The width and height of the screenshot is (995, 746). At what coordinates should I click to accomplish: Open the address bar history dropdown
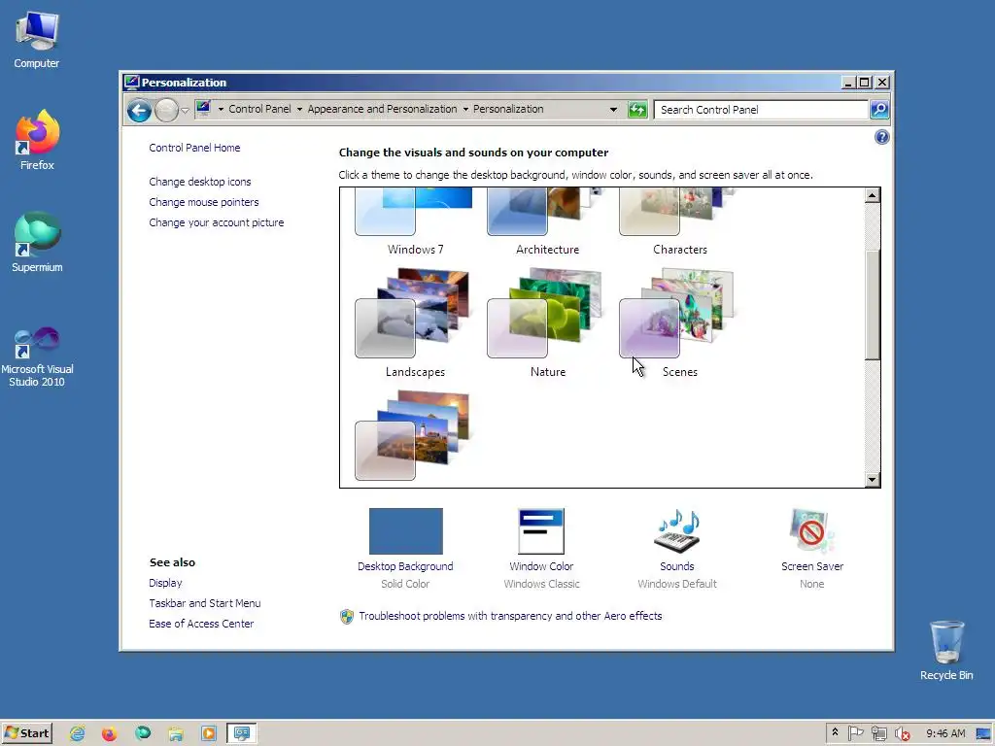pos(613,109)
